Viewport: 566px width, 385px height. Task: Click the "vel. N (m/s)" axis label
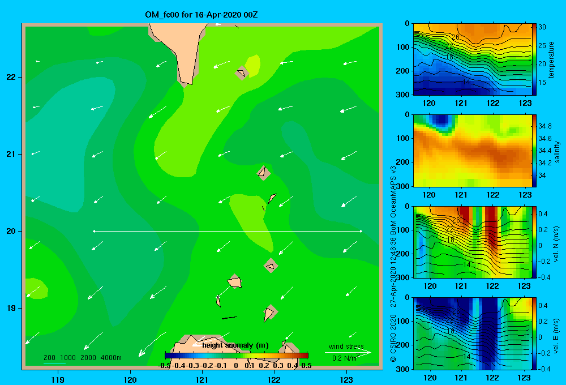556,244
